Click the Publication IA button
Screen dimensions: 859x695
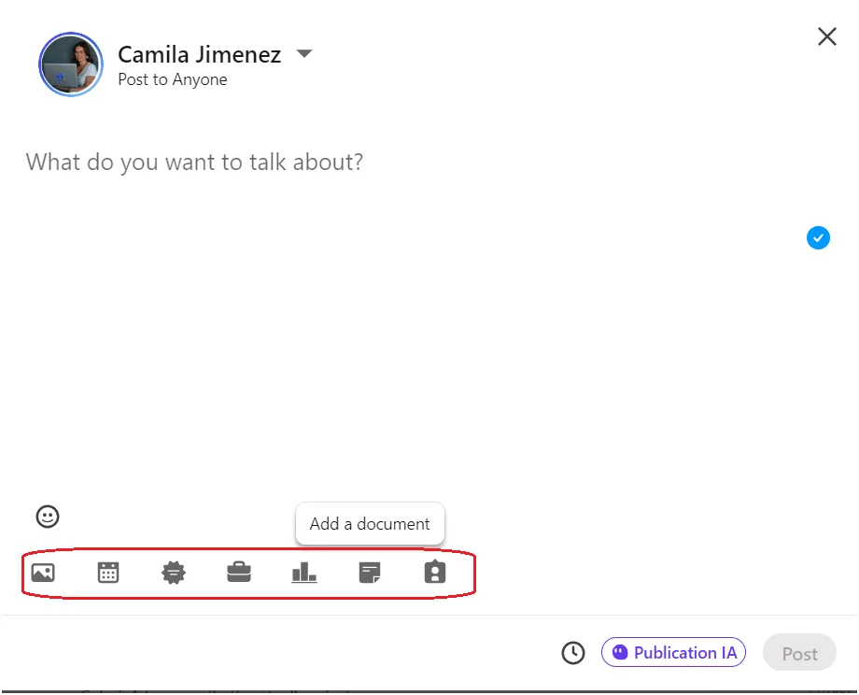point(673,652)
